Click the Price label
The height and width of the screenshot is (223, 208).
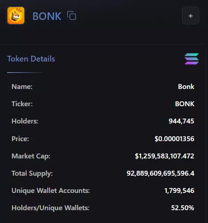pos(20,139)
